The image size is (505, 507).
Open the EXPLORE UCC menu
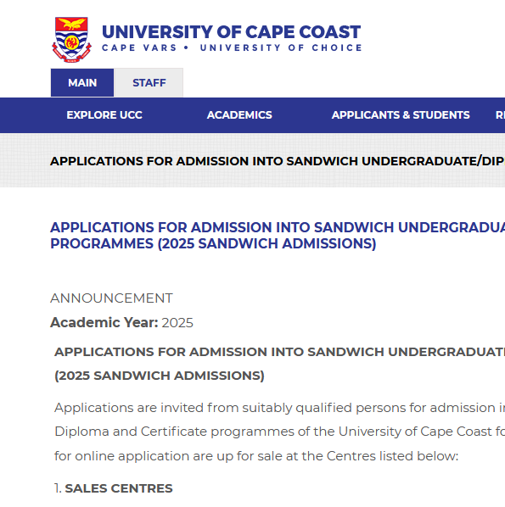click(x=104, y=115)
